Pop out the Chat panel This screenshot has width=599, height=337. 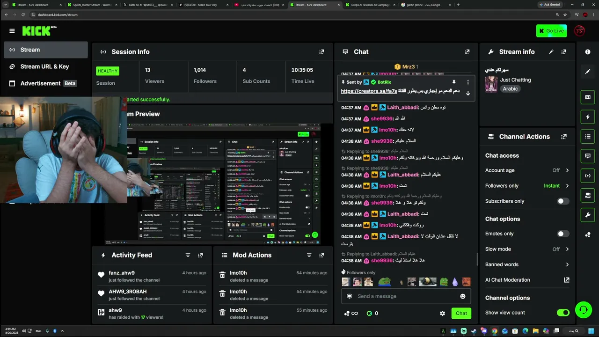[467, 52]
